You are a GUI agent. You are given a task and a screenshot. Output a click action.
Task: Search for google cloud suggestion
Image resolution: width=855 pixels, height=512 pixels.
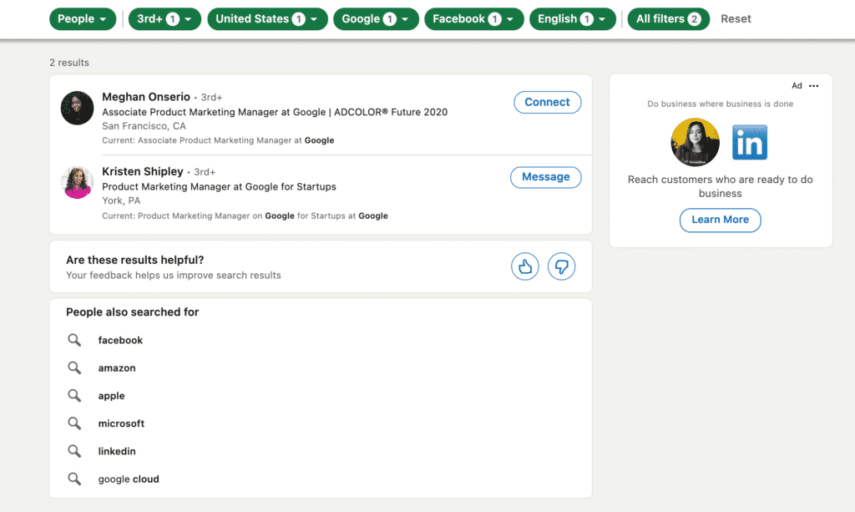(x=129, y=479)
